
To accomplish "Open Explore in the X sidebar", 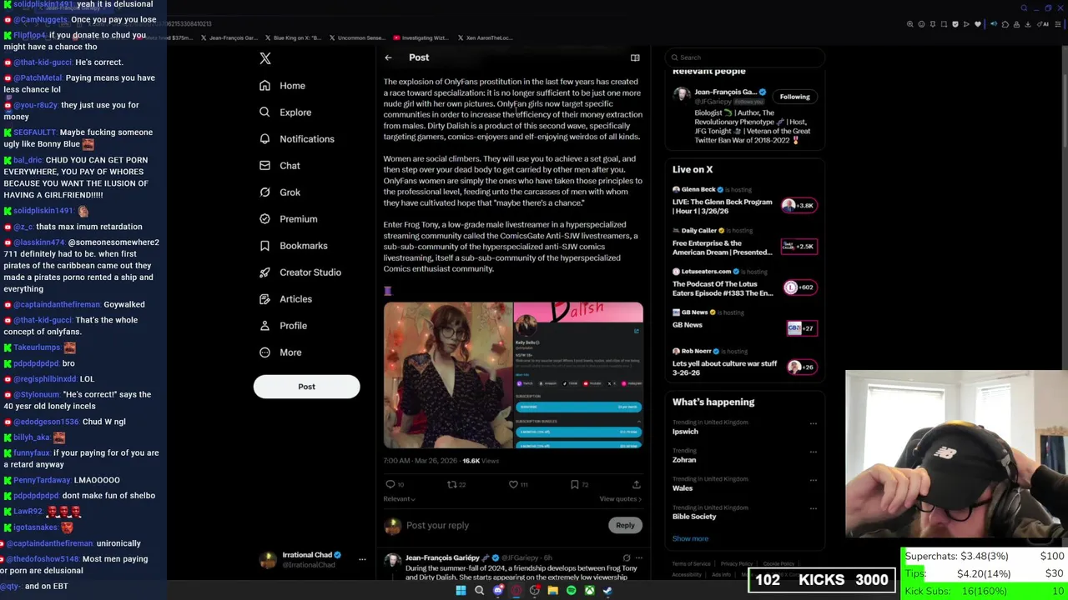I will 285,112.
